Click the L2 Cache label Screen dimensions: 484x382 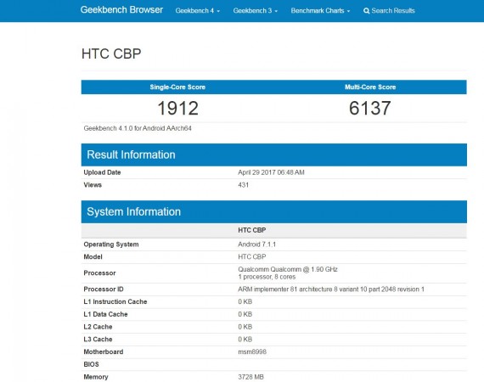[98, 327]
